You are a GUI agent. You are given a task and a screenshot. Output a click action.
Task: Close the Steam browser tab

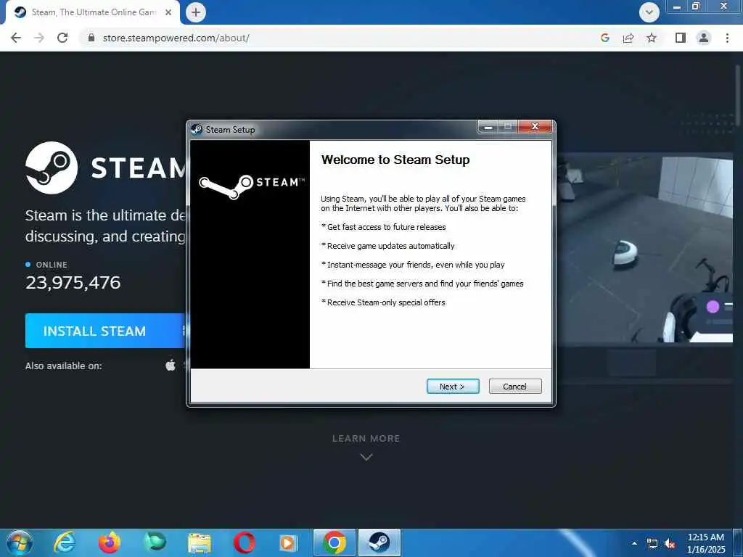click(168, 12)
